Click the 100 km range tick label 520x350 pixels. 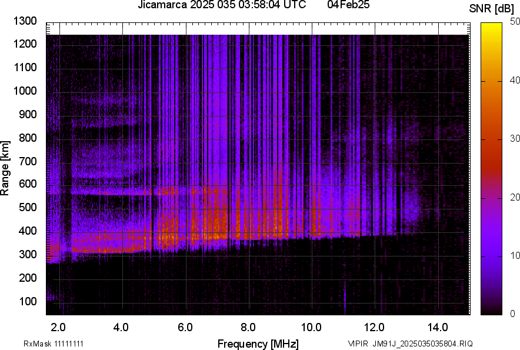[28, 301]
